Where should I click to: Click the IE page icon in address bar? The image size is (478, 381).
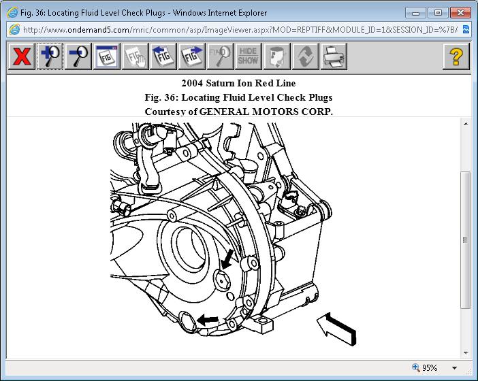coord(14,30)
